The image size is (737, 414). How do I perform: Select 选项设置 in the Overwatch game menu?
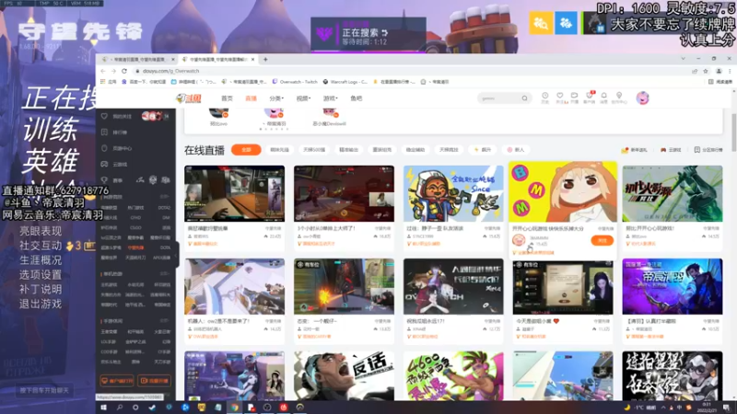(x=41, y=274)
